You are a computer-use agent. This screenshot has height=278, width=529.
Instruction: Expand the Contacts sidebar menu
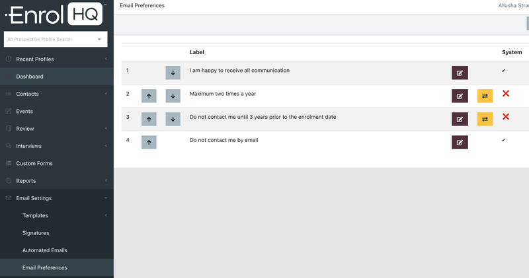click(56, 94)
